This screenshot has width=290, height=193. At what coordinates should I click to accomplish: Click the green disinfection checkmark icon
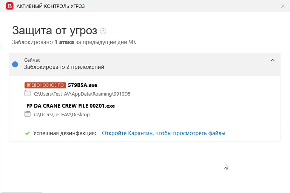[x=27, y=133]
